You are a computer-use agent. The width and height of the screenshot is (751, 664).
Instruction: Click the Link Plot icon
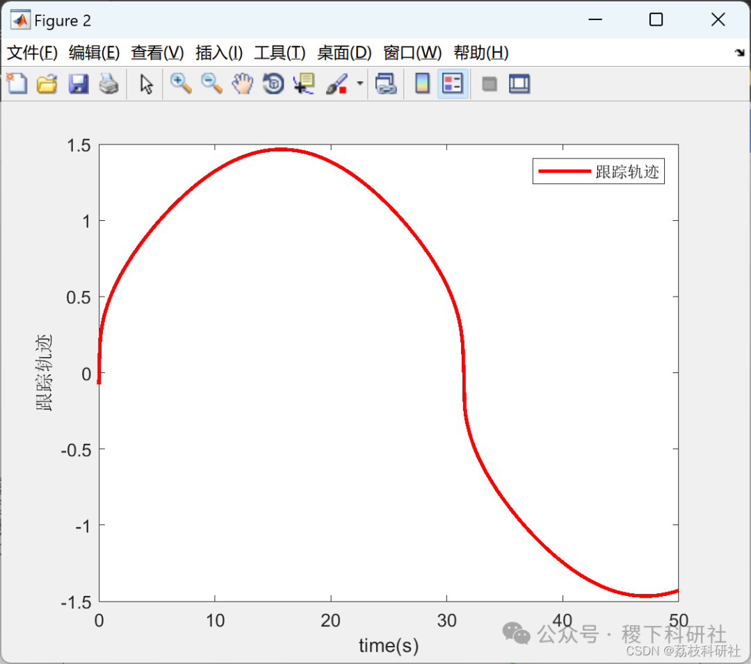pyautogui.click(x=386, y=84)
